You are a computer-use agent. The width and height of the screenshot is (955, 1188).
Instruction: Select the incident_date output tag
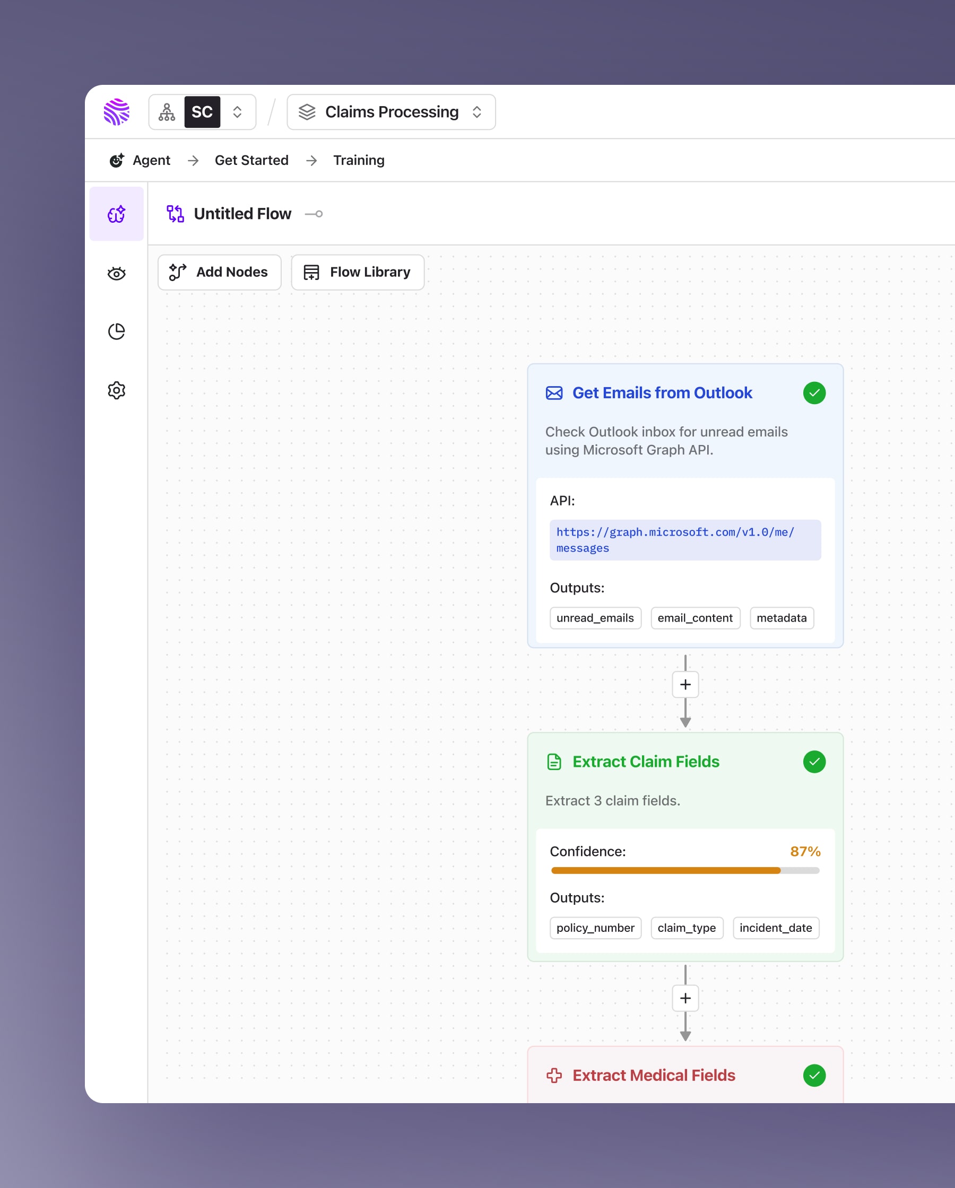click(776, 928)
